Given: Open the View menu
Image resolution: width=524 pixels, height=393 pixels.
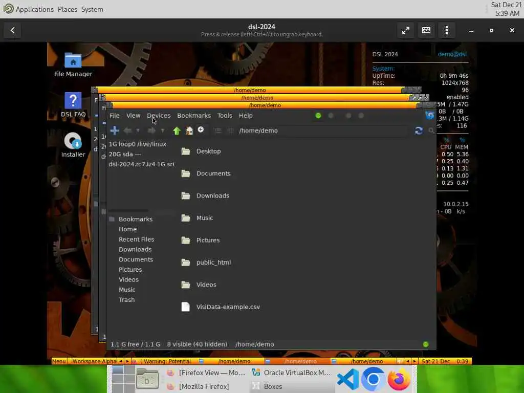Looking at the screenshot, I should pos(134,115).
